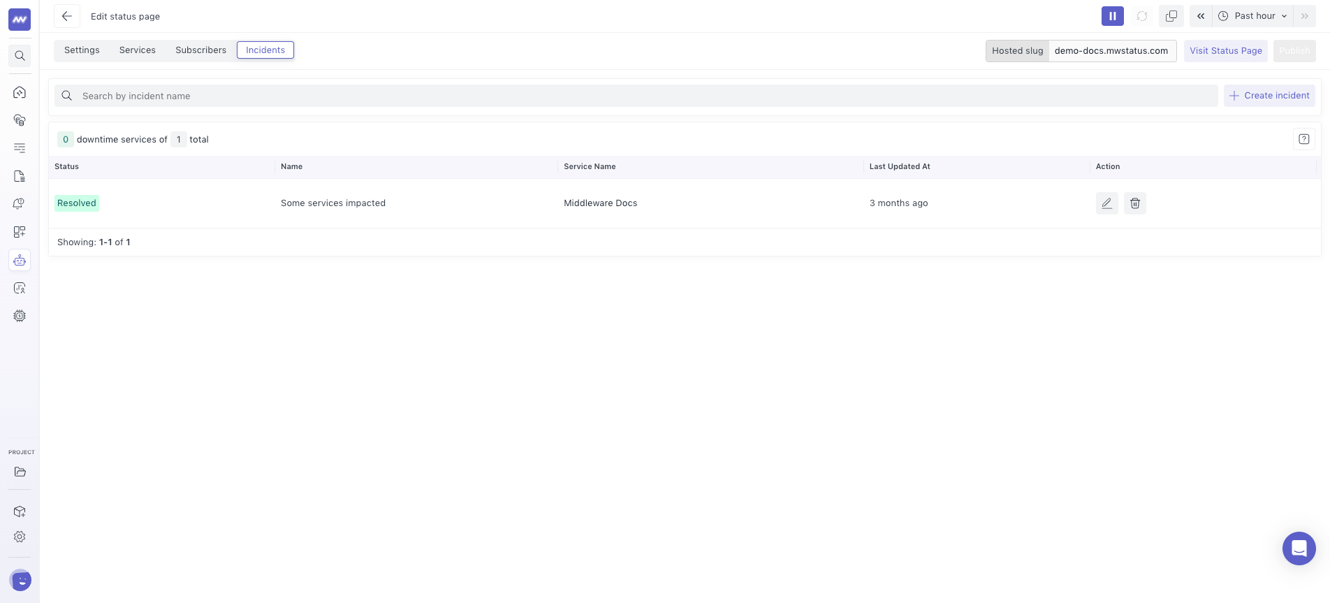
Task: Open the Past hour time range dropdown
Action: click(x=1252, y=16)
